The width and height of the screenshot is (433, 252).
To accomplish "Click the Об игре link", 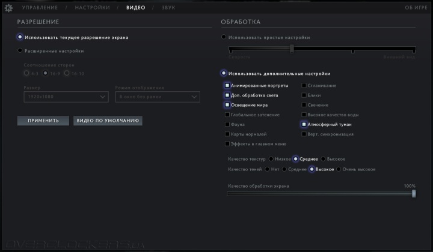I will pyautogui.click(x=416, y=8).
